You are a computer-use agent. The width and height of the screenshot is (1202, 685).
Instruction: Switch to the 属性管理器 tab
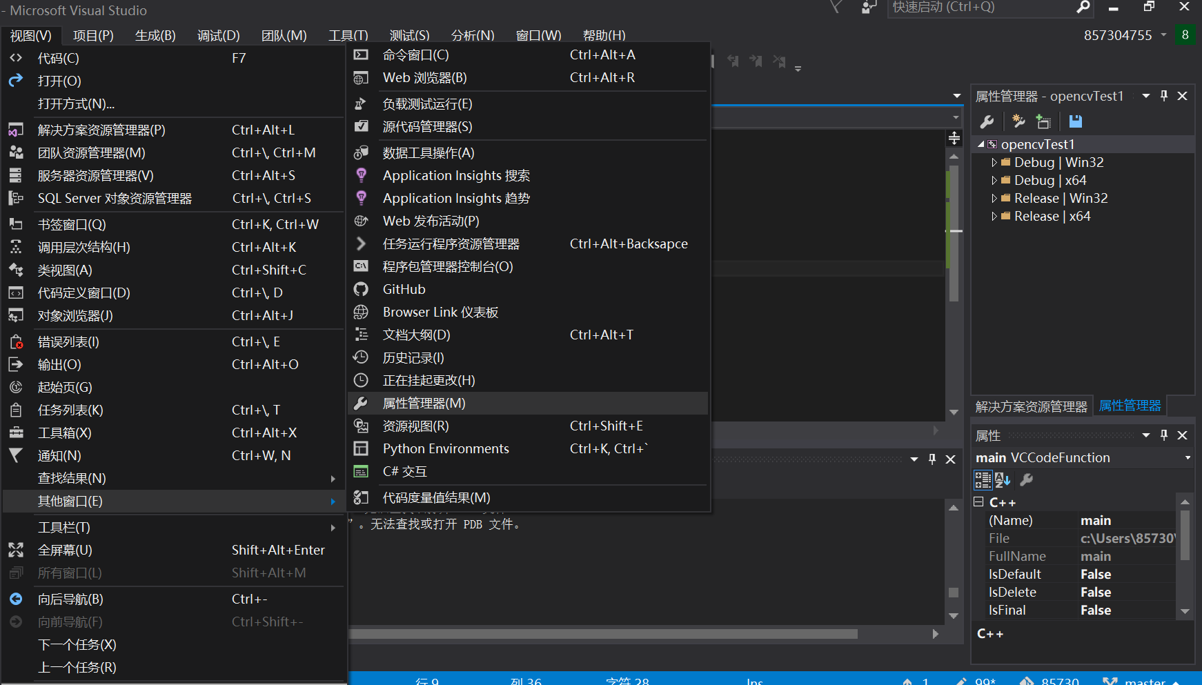click(1130, 406)
